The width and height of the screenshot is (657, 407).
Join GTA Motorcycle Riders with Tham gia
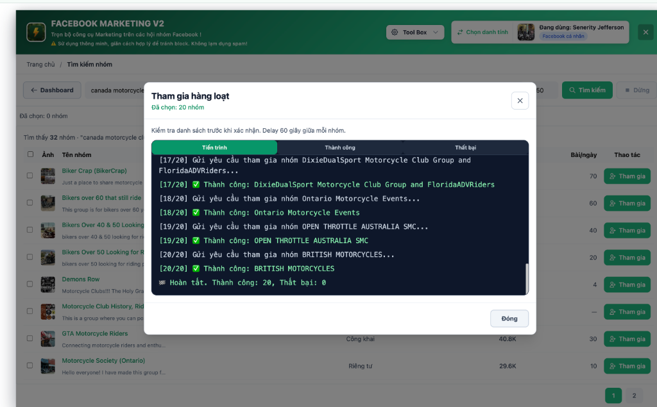coord(627,339)
